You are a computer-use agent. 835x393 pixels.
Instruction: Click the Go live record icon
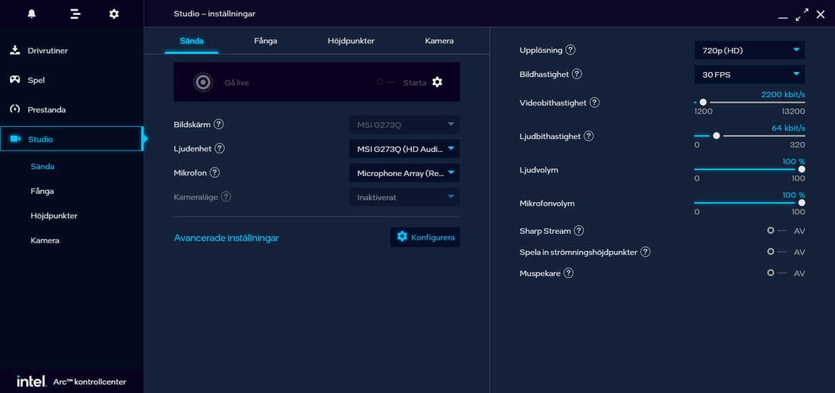(x=203, y=82)
